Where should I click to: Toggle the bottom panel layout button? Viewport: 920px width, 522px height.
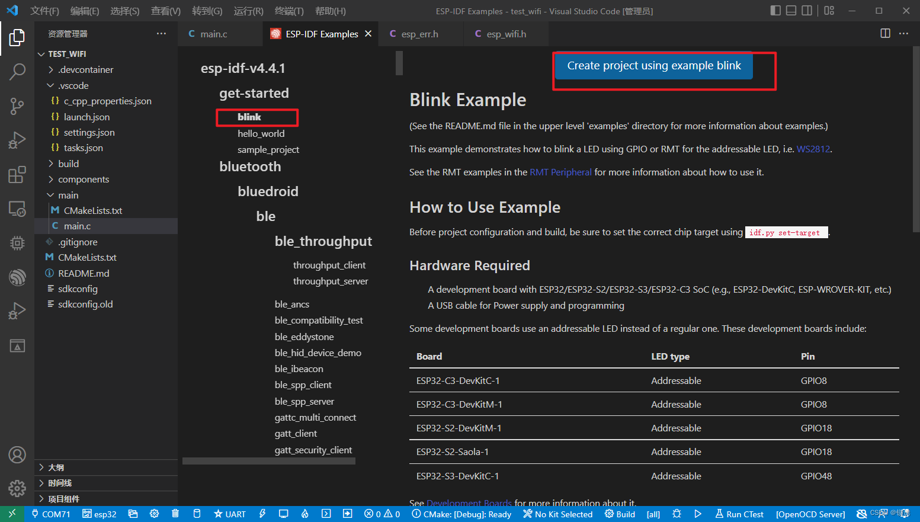click(x=791, y=11)
